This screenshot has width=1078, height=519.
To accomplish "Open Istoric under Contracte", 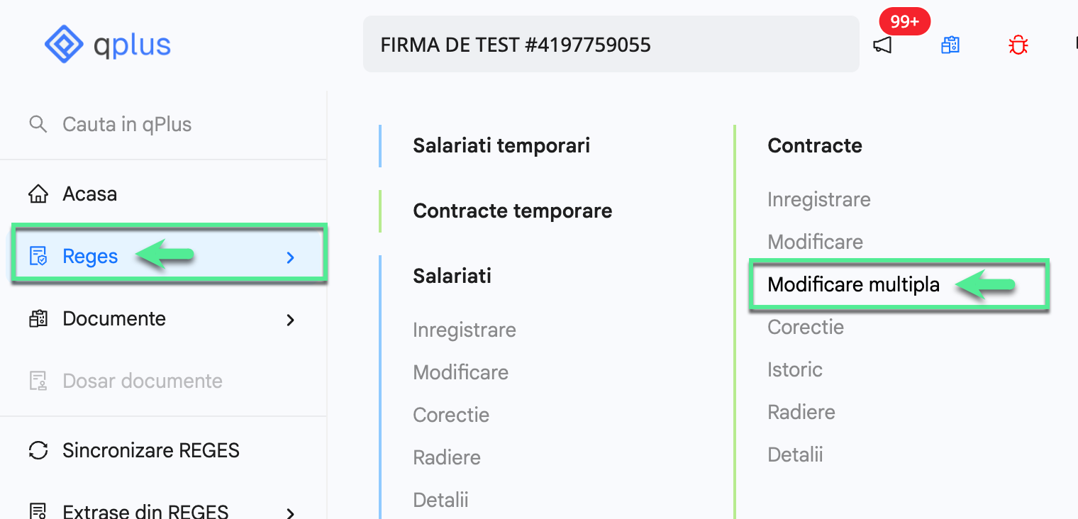I will [794, 369].
